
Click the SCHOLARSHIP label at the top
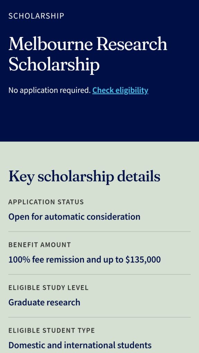36,15
